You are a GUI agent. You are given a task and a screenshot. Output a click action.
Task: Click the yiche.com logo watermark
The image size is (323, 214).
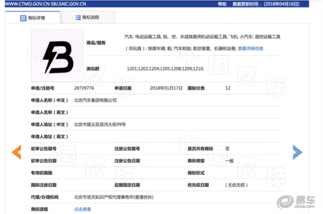point(296,202)
